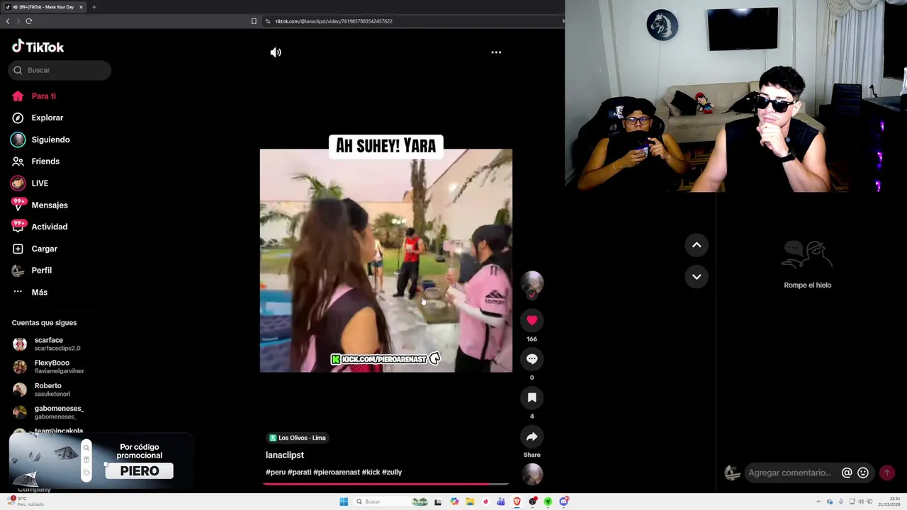
Task: Select the TikTok - Make Your Day tab
Action: point(43,7)
